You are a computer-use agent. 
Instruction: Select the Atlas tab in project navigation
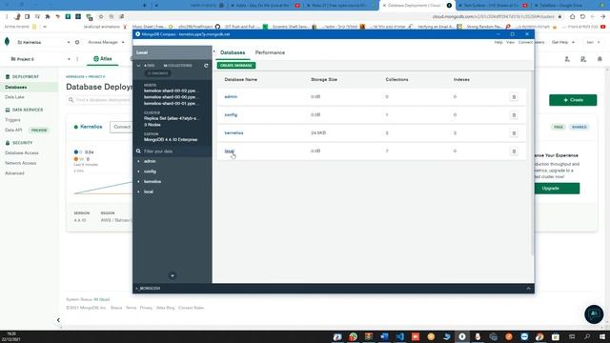(x=103, y=59)
